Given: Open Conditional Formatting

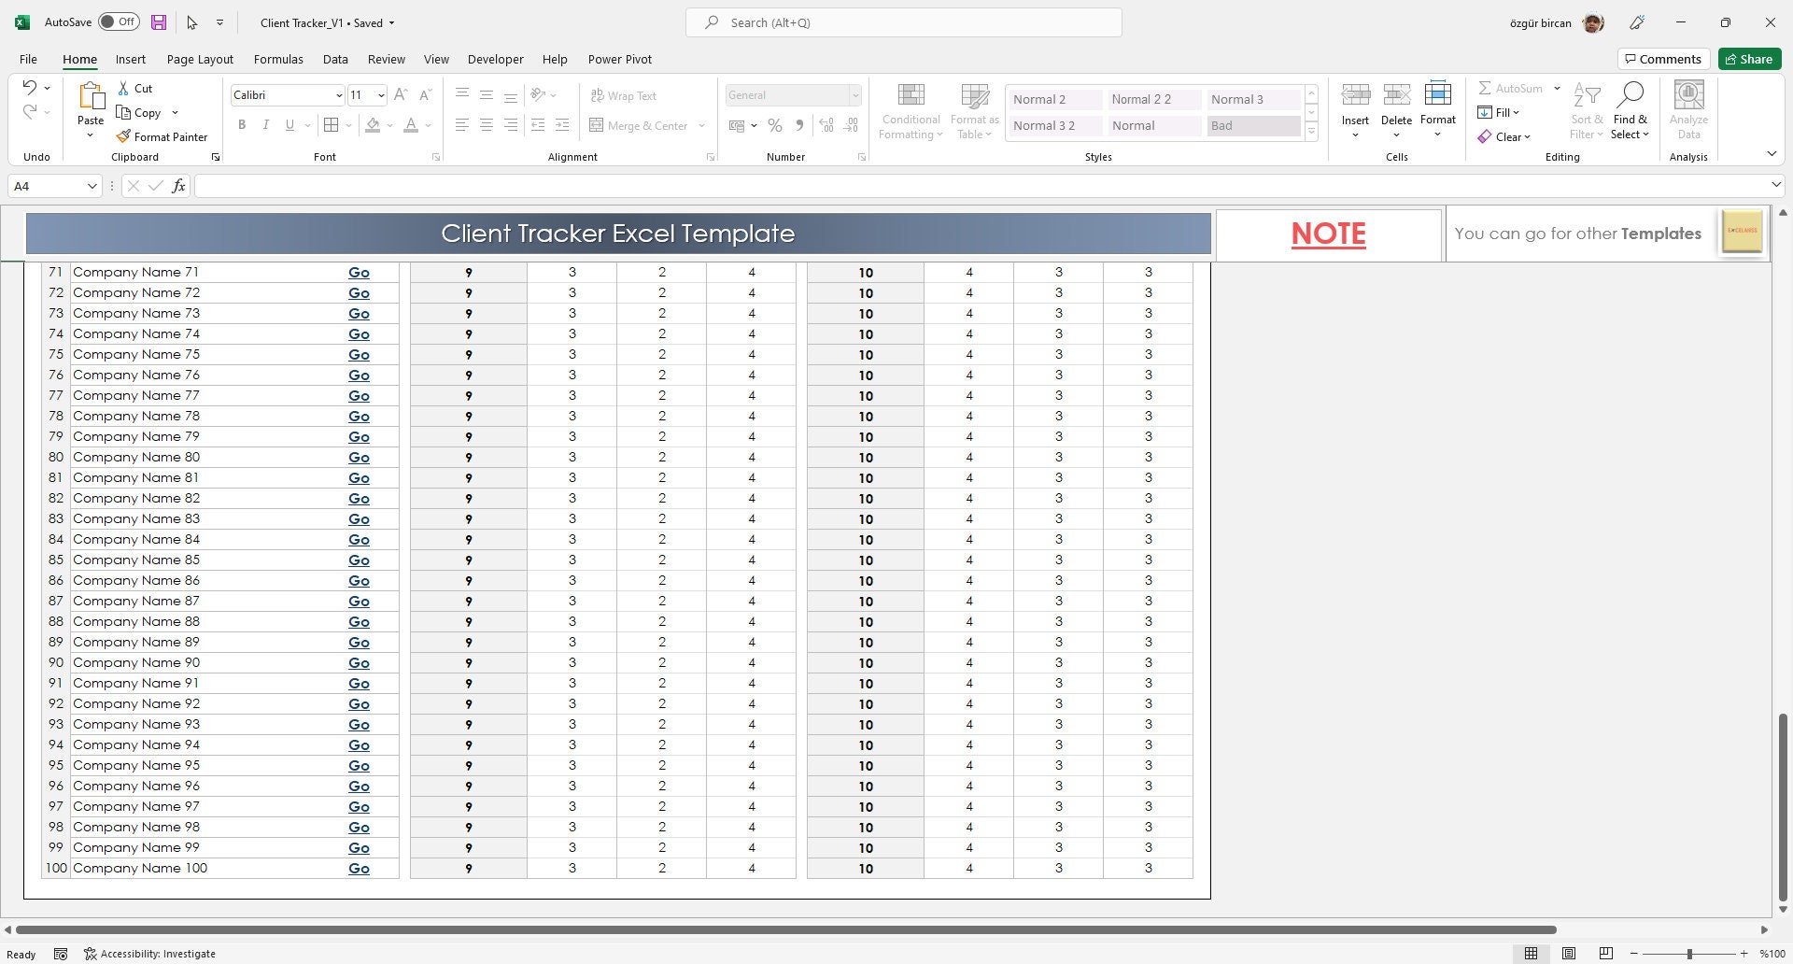Looking at the screenshot, I should [911, 111].
